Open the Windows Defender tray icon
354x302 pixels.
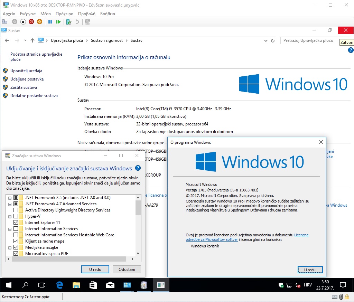(281, 285)
